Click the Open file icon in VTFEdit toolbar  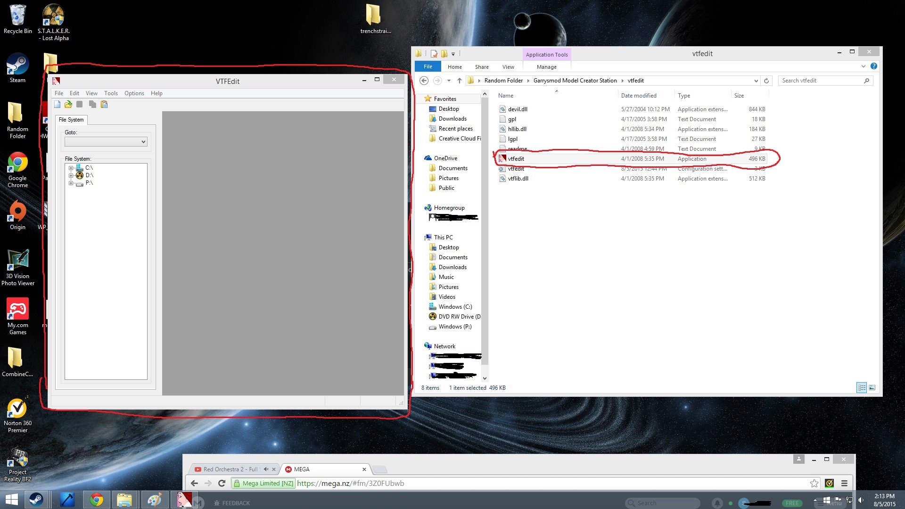(x=68, y=104)
